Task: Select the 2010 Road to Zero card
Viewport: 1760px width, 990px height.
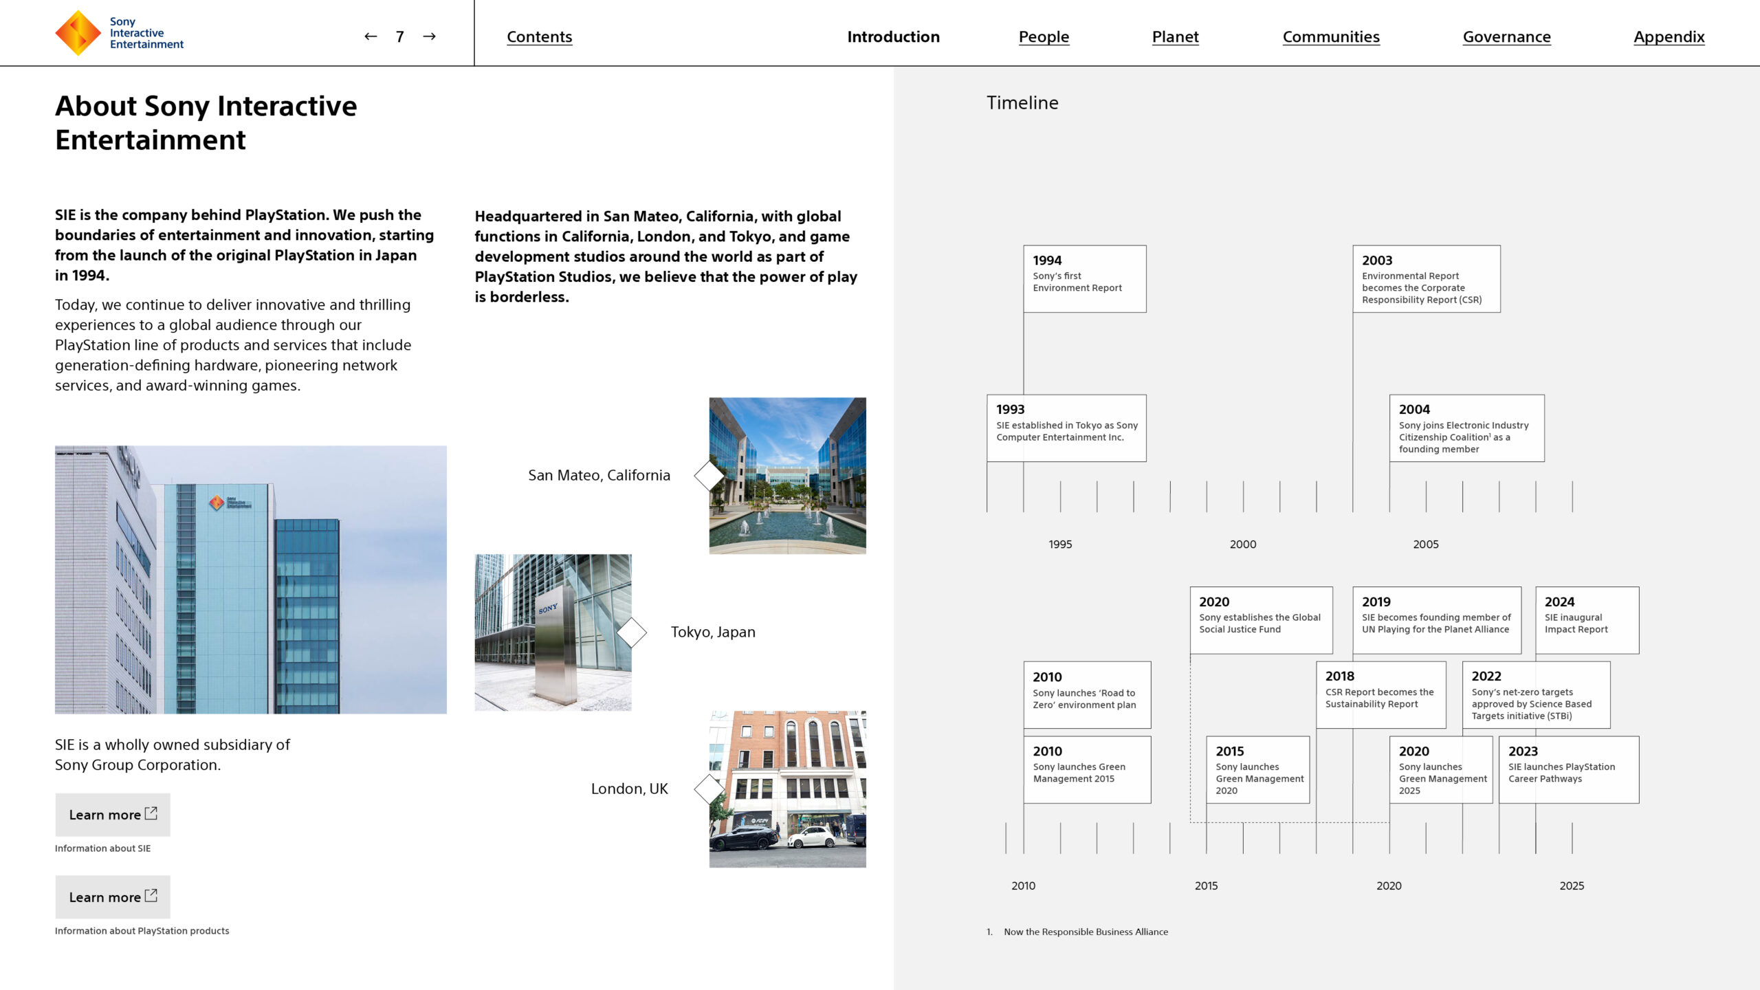Action: [x=1087, y=695]
